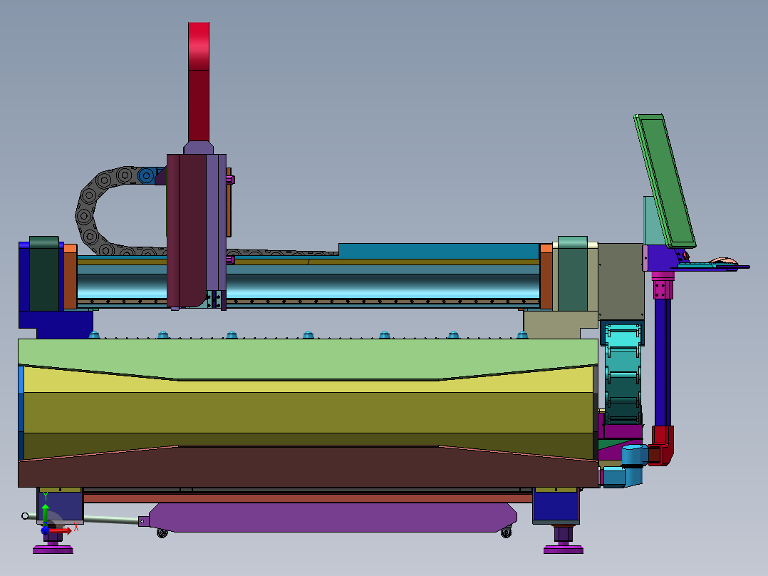Screen dimensions: 768x576
Task: Pick the left caster wheel under the purple tray
Action: click(x=162, y=533)
